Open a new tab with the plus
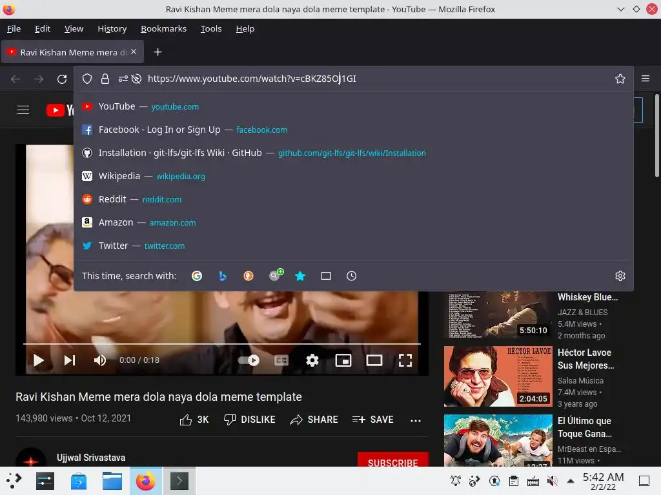 click(x=158, y=52)
